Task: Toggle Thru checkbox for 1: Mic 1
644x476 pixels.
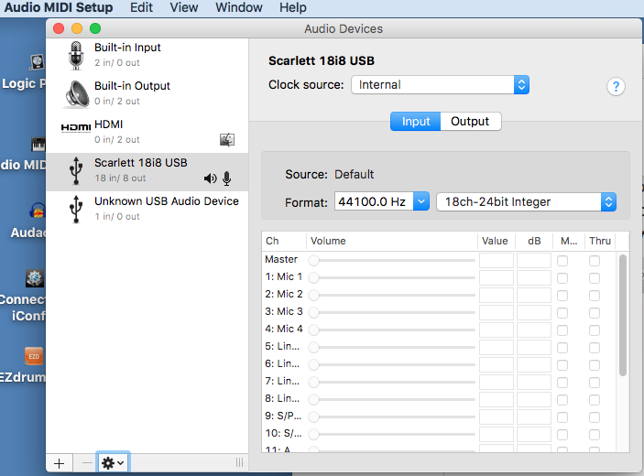Action: pos(595,278)
